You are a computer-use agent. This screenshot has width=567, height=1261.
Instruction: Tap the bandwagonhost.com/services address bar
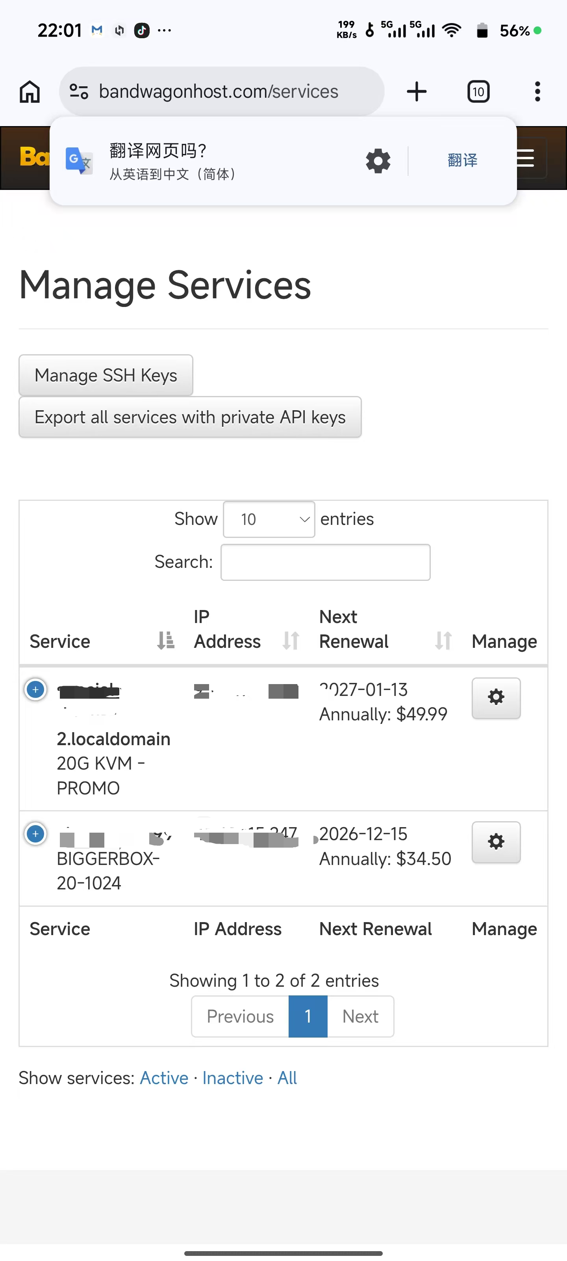click(222, 91)
